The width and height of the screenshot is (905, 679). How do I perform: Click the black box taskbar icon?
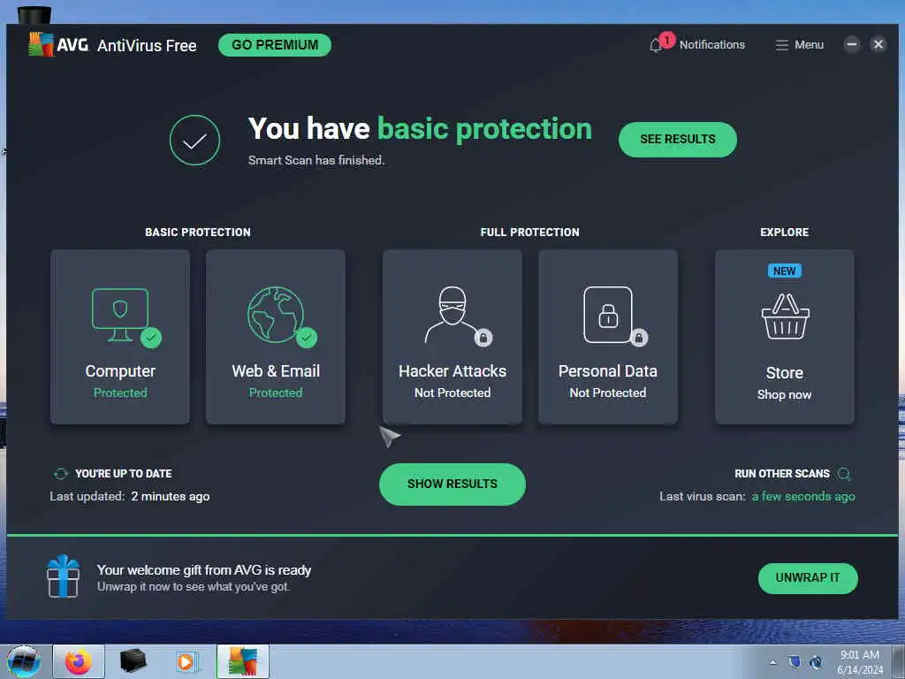pos(133,661)
